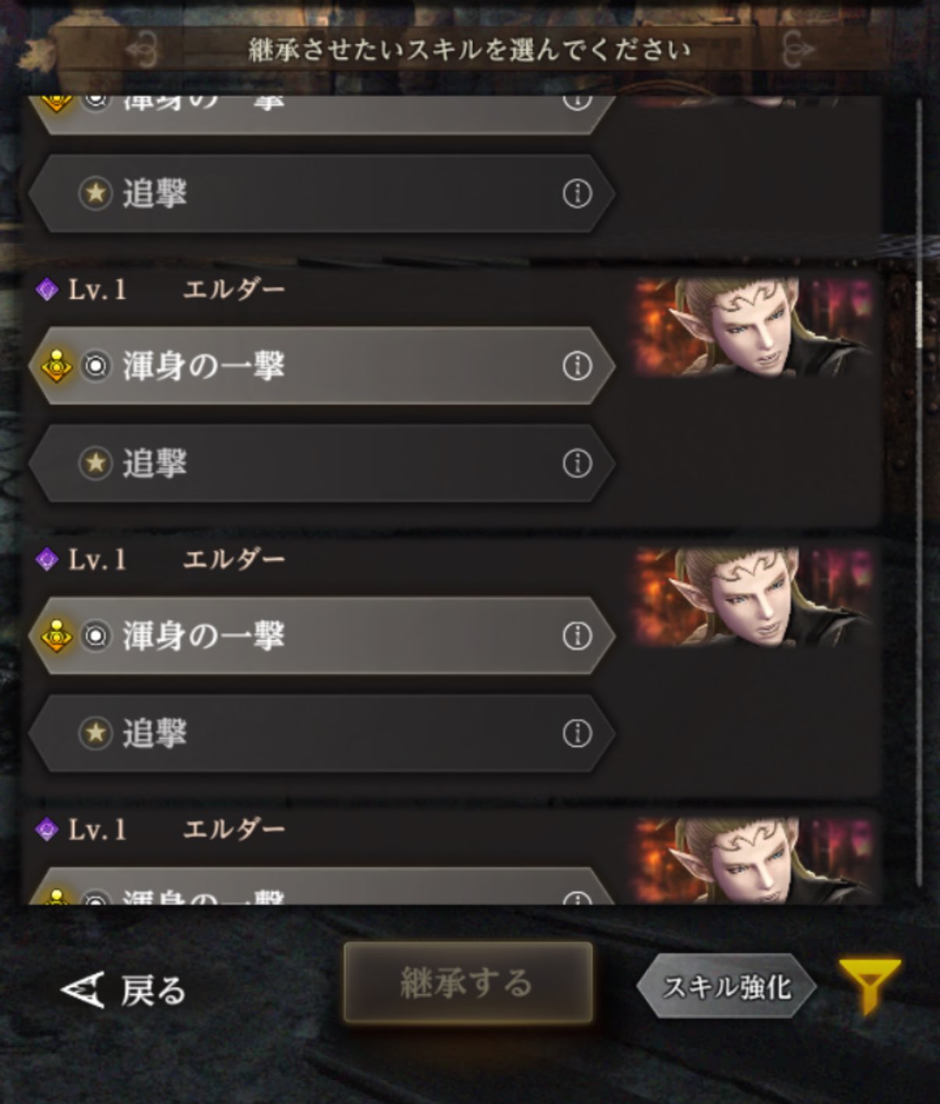Select second Elder's 渾身の一撃 skill row

point(322,636)
